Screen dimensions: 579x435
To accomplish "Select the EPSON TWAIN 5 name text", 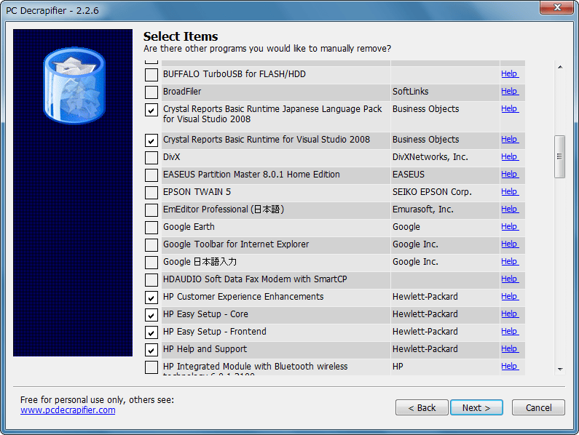I will tap(197, 192).
